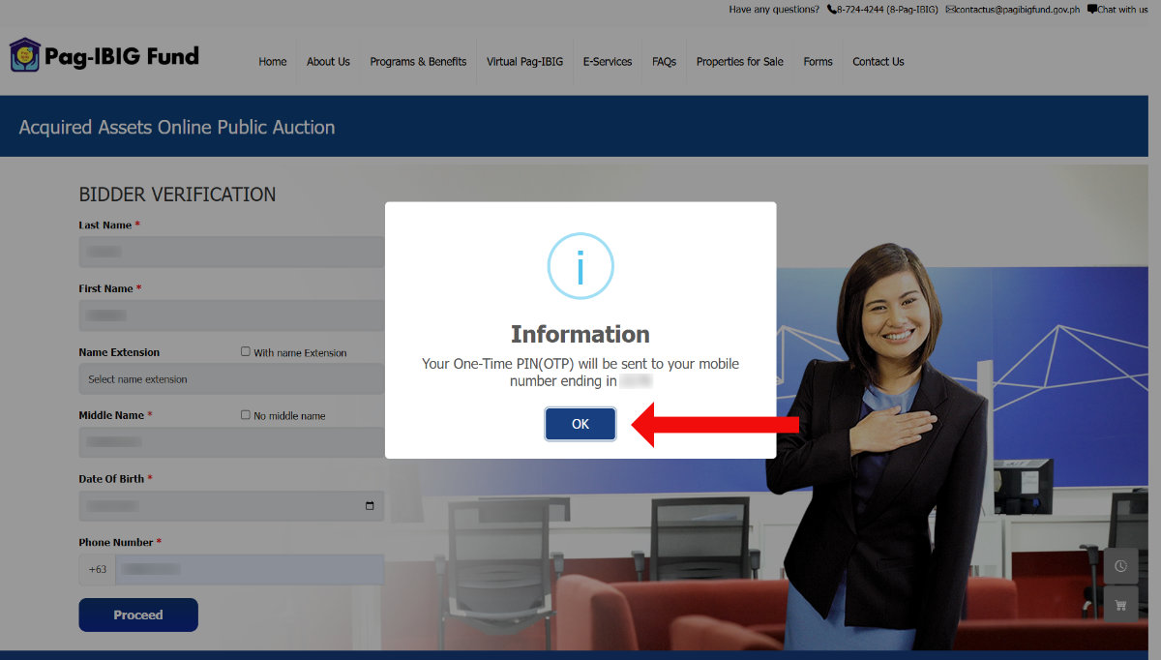Tick the With name Extension checkbox
Viewport: 1161px width, 660px height.
point(246,352)
